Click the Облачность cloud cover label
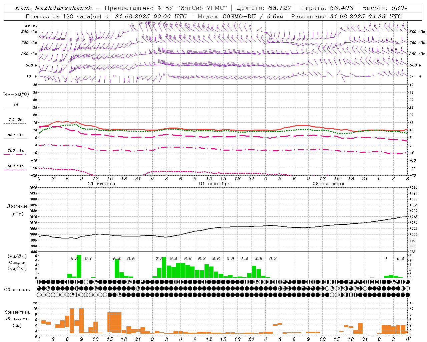427x342 pixels. (17, 290)
